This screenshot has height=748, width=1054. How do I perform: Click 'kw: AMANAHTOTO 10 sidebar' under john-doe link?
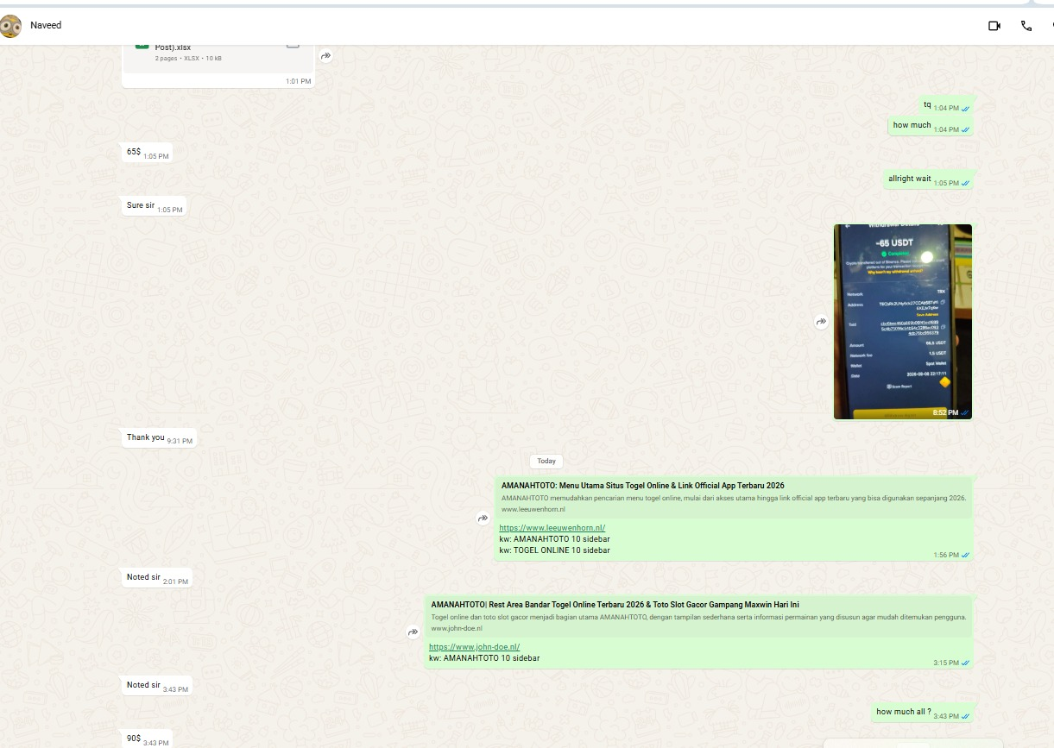pyautogui.click(x=484, y=658)
